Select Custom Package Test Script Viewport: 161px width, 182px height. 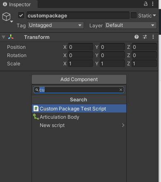(x=79, y=108)
